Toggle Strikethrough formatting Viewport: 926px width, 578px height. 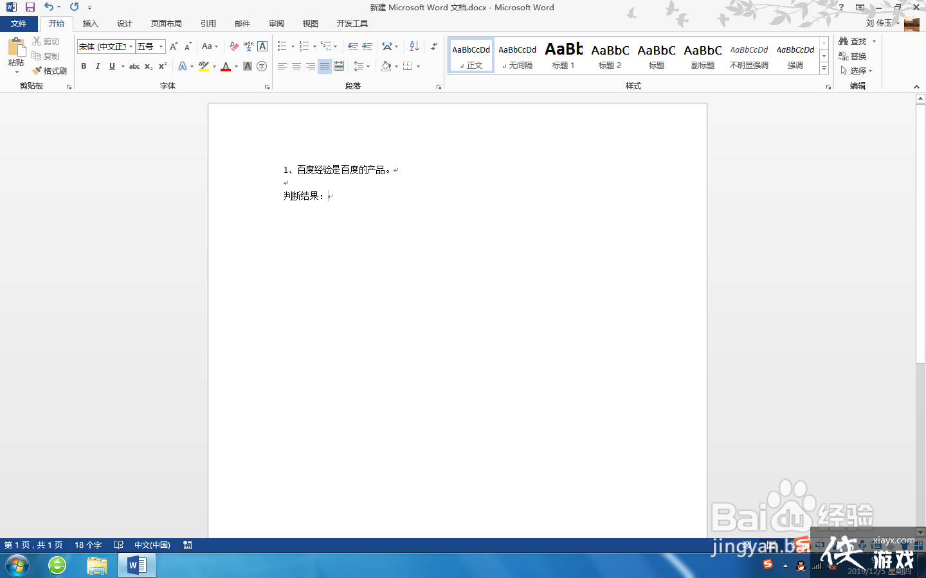(134, 66)
